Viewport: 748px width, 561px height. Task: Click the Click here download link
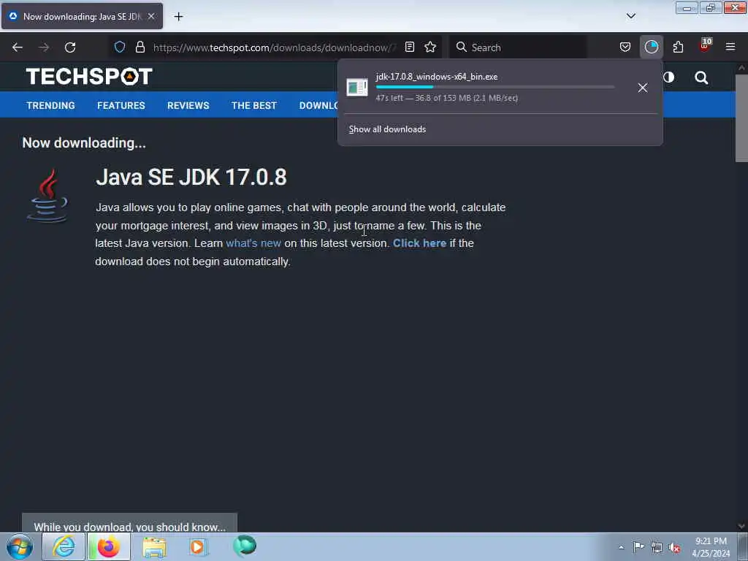(419, 243)
